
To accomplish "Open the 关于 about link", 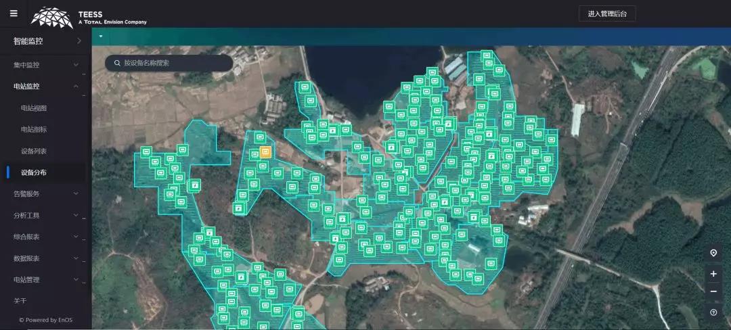I will pos(20,301).
